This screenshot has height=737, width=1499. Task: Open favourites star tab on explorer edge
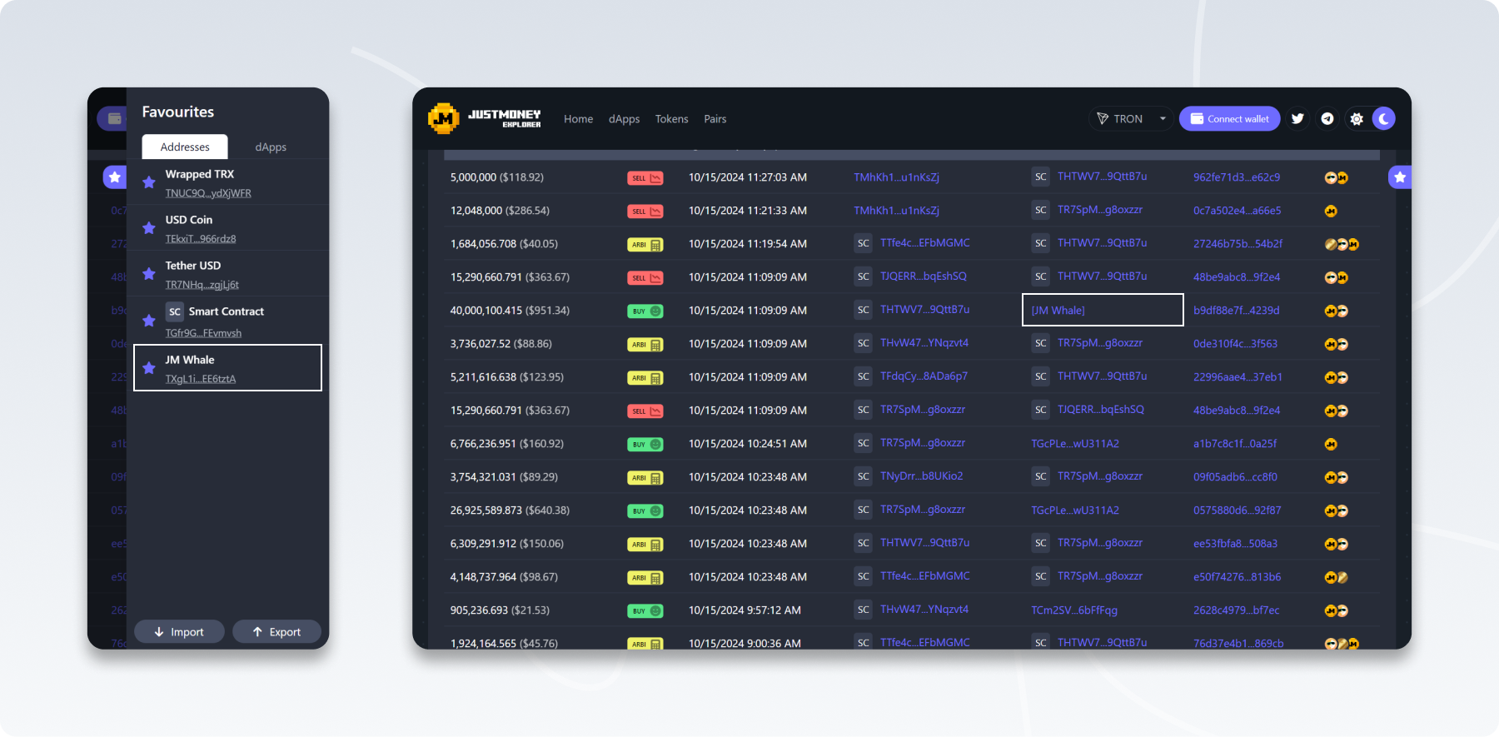click(x=1400, y=177)
